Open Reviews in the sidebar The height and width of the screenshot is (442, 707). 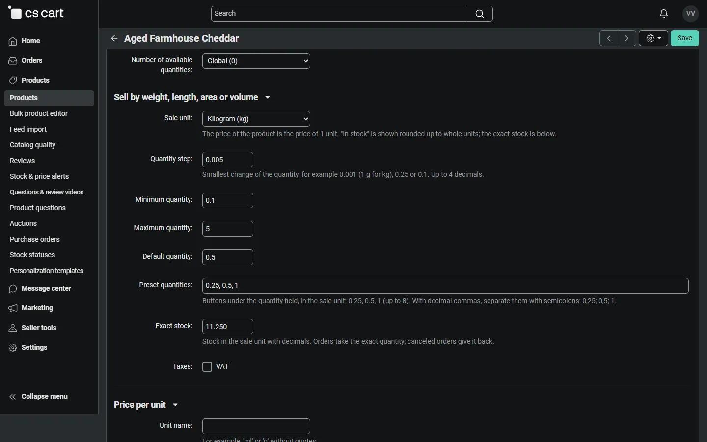(x=22, y=161)
